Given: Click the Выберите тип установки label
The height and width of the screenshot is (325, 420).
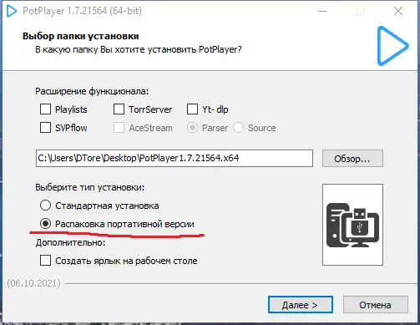Looking at the screenshot, I should coord(90,187).
